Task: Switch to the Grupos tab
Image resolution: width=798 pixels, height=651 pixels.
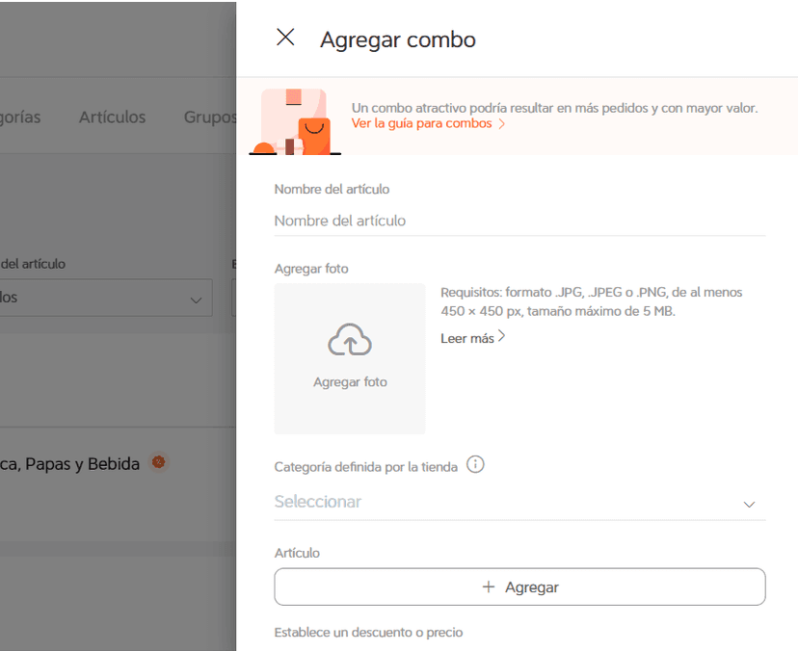Action: 210,117
